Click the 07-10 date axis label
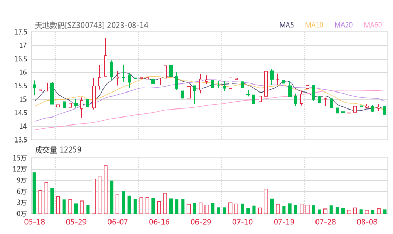Viewport: 393px width, 234px height. coord(242,222)
